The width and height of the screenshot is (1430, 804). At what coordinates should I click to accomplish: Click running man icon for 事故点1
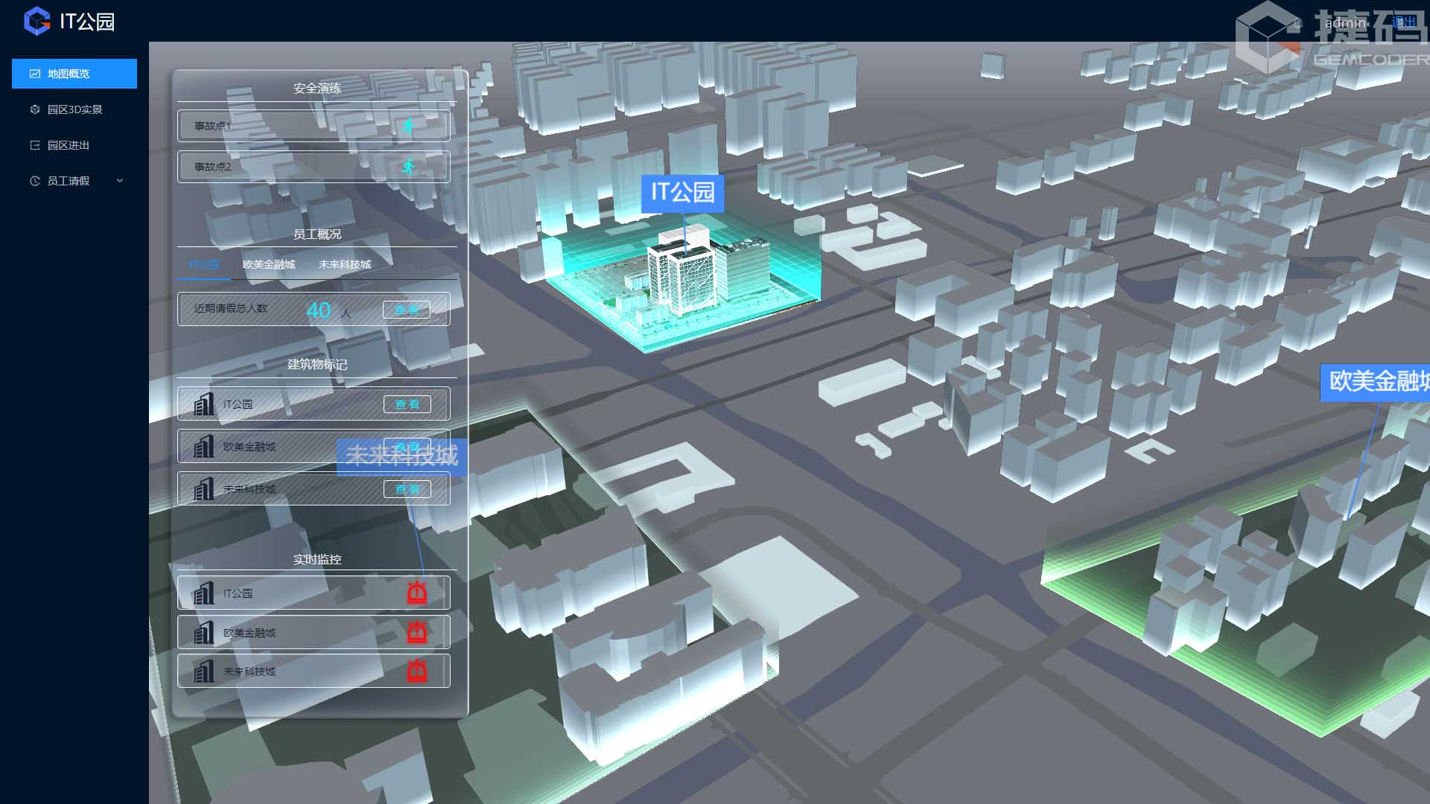click(x=407, y=127)
